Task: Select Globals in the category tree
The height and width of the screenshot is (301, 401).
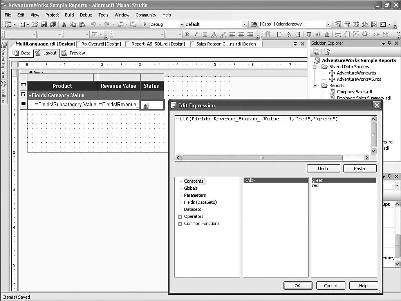Action: pyautogui.click(x=191, y=188)
